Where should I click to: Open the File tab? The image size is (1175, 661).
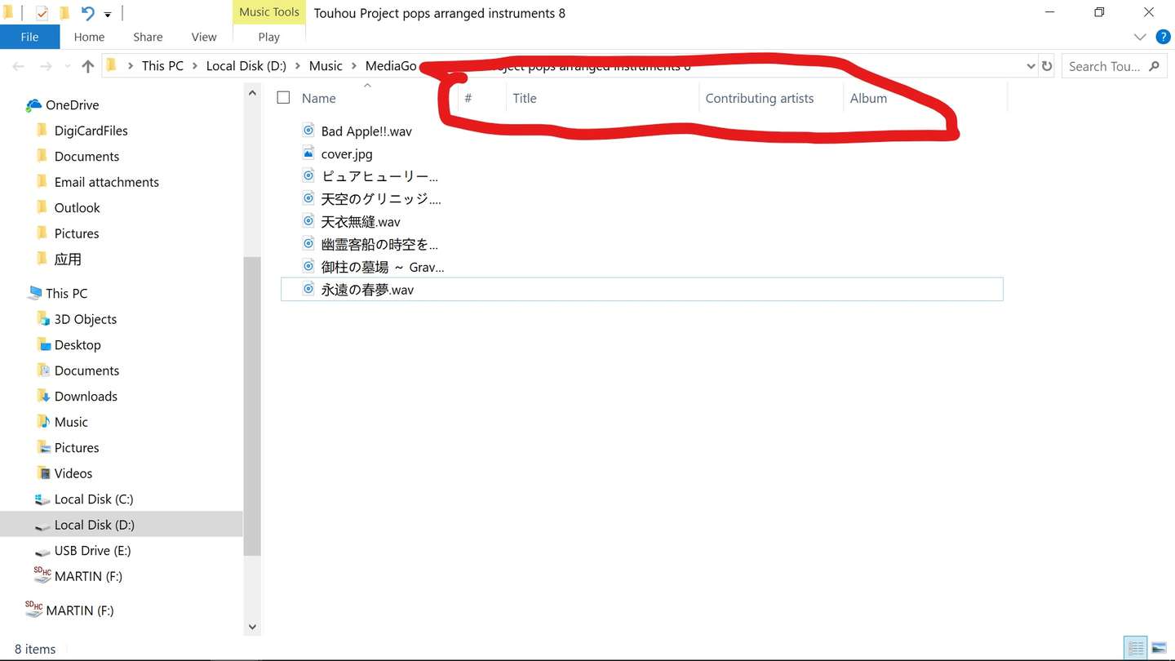pos(29,37)
